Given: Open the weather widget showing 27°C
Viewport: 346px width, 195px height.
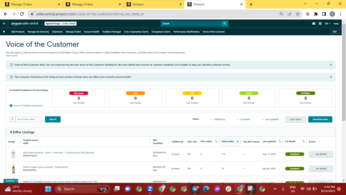Looking at the screenshot, I should [18, 189].
